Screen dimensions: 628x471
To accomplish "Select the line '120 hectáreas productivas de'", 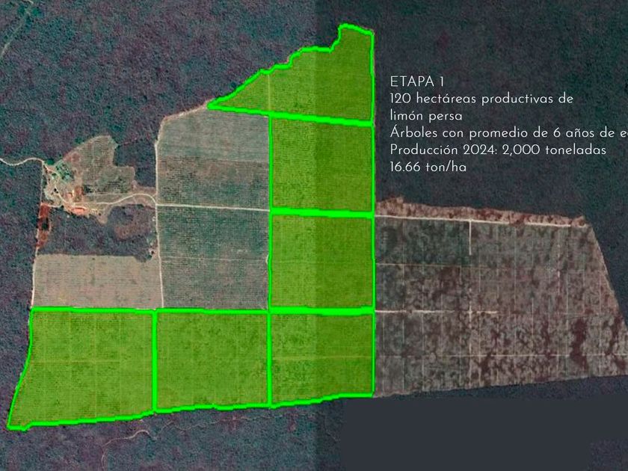I will point(481,99).
